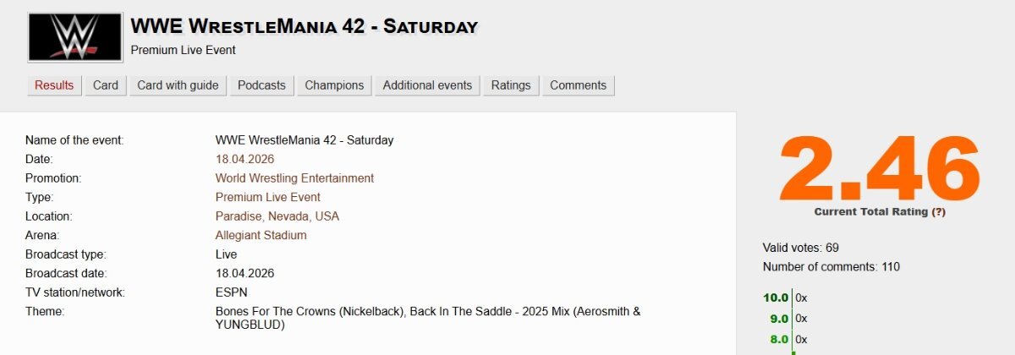View the Ratings tab
Screen dimensions: 1015x355
[x=511, y=85]
